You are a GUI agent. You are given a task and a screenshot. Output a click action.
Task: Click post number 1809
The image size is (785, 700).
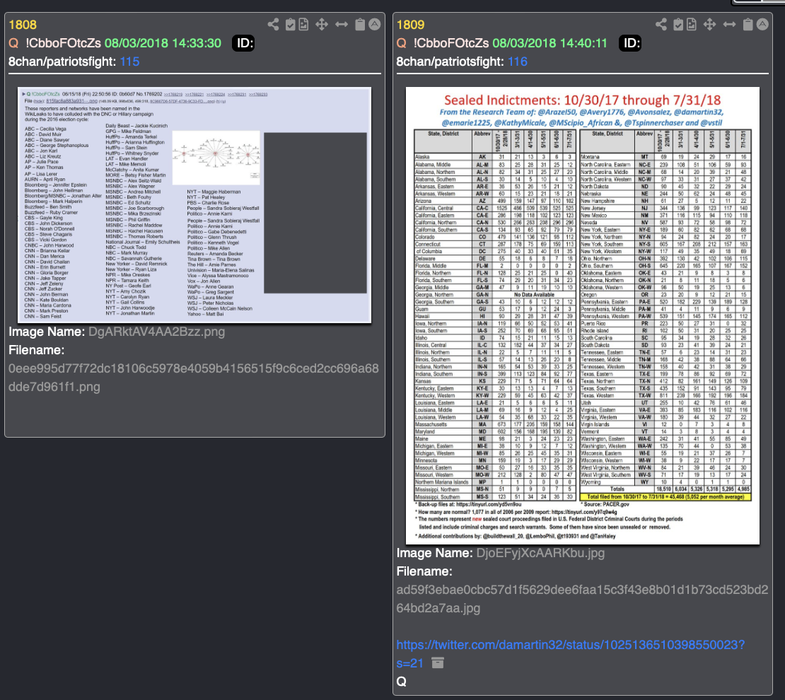(x=410, y=25)
